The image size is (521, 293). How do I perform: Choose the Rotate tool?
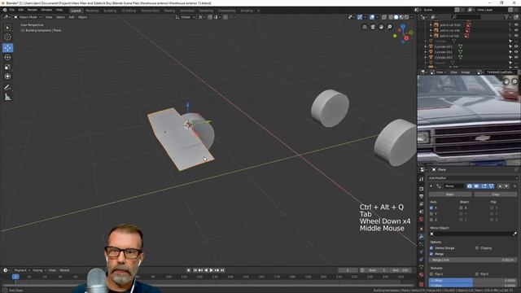click(7, 58)
